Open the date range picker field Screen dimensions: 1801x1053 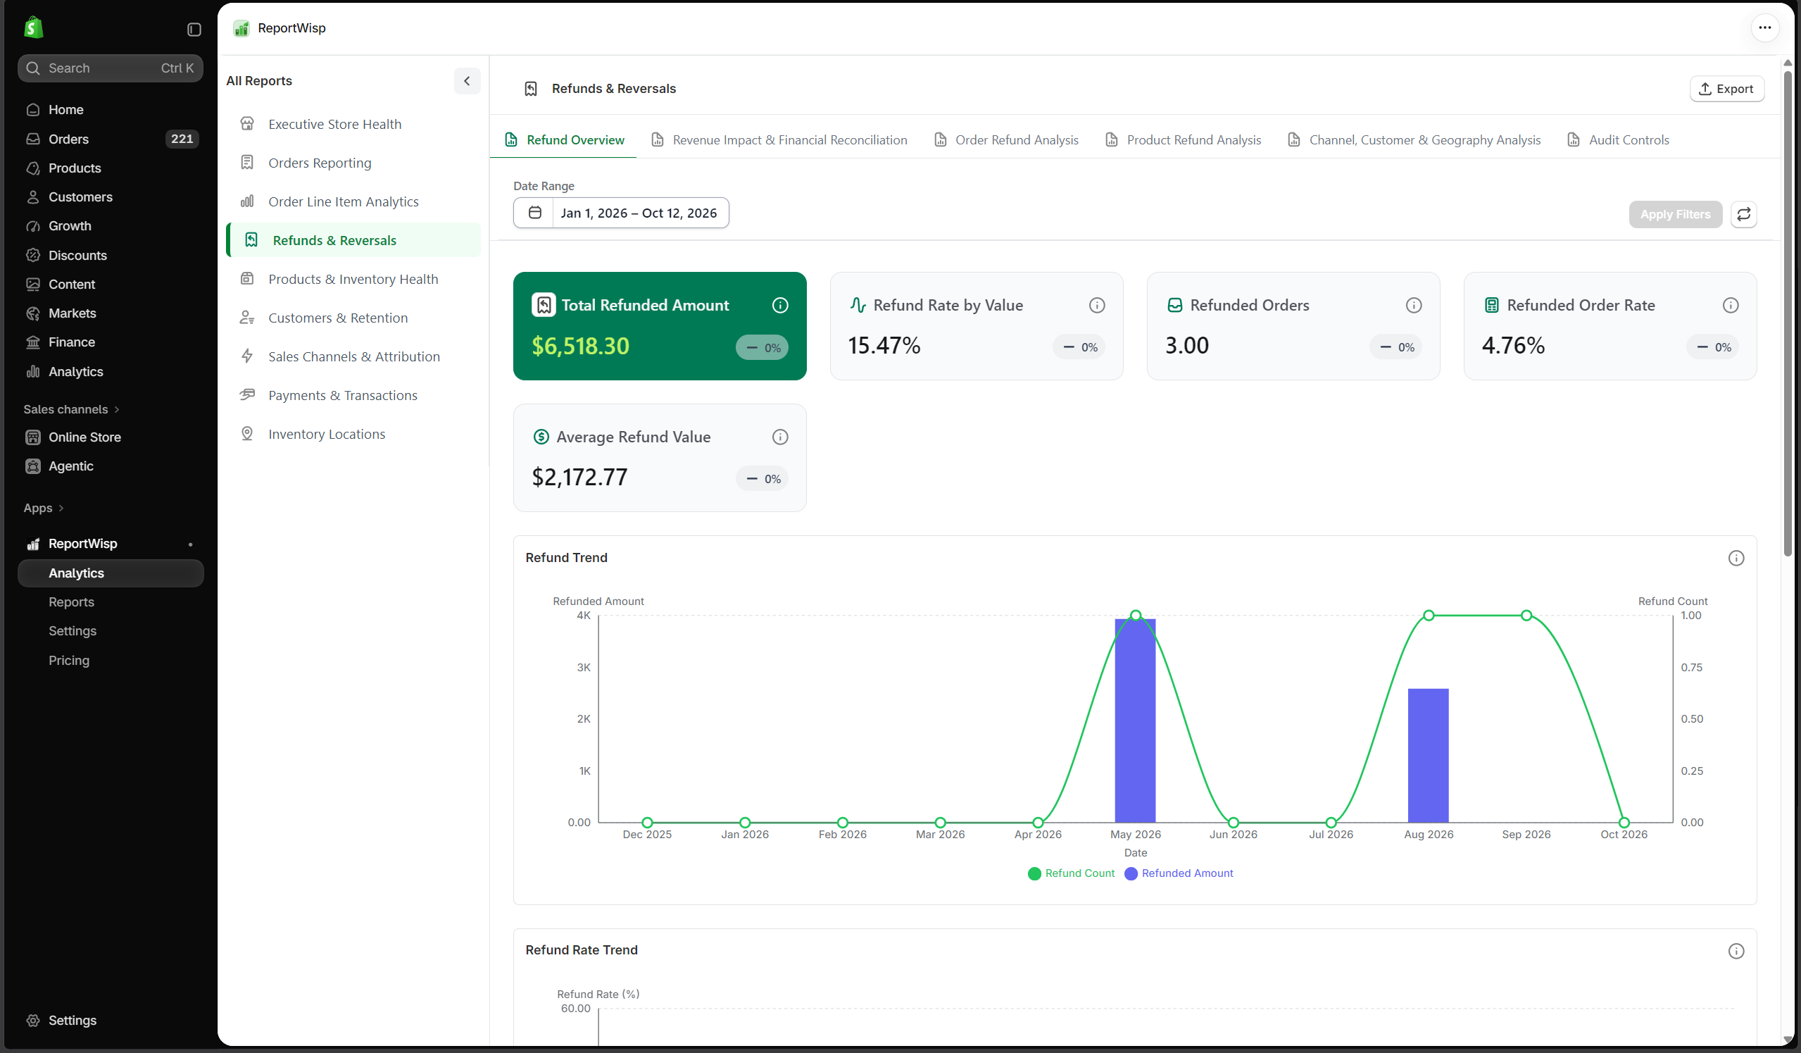click(620, 213)
